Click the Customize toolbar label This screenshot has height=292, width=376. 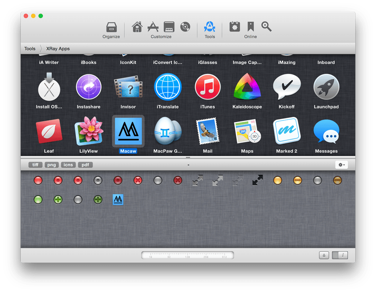(161, 37)
